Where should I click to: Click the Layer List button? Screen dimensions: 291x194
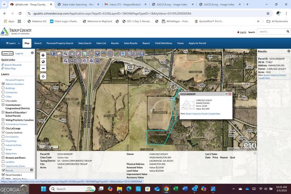(x=8, y=54)
